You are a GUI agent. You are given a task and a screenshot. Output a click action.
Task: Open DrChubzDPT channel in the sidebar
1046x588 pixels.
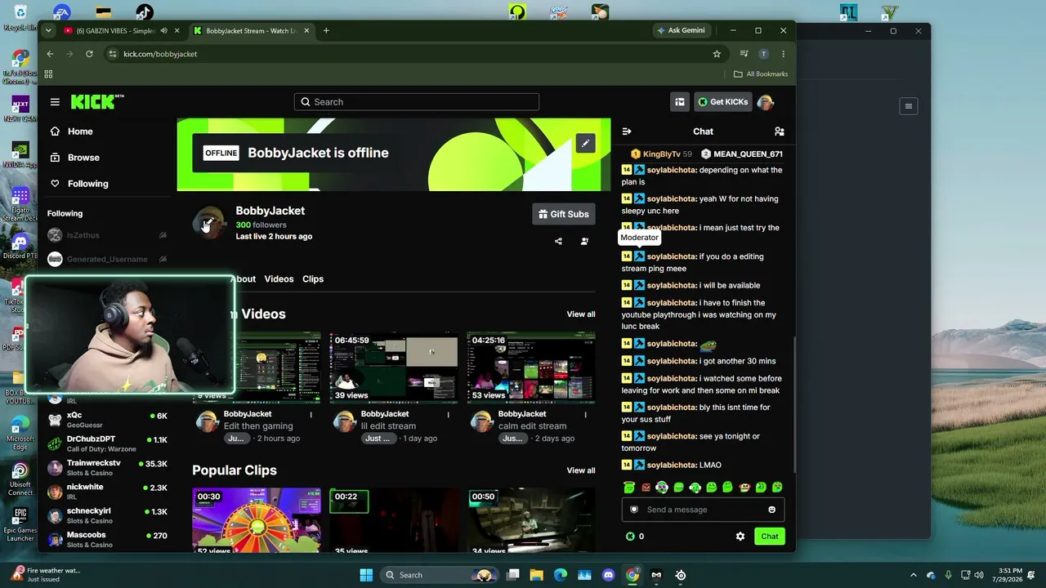(x=107, y=443)
